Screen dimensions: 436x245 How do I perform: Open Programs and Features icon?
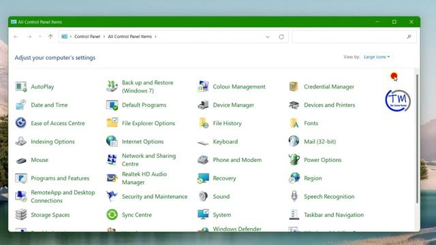pos(21,178)
